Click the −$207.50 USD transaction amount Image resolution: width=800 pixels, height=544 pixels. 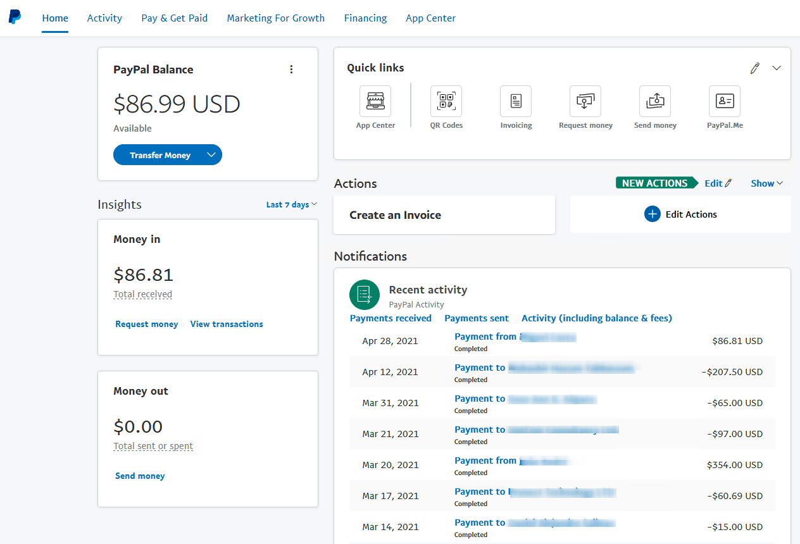[x=732, y=372]
